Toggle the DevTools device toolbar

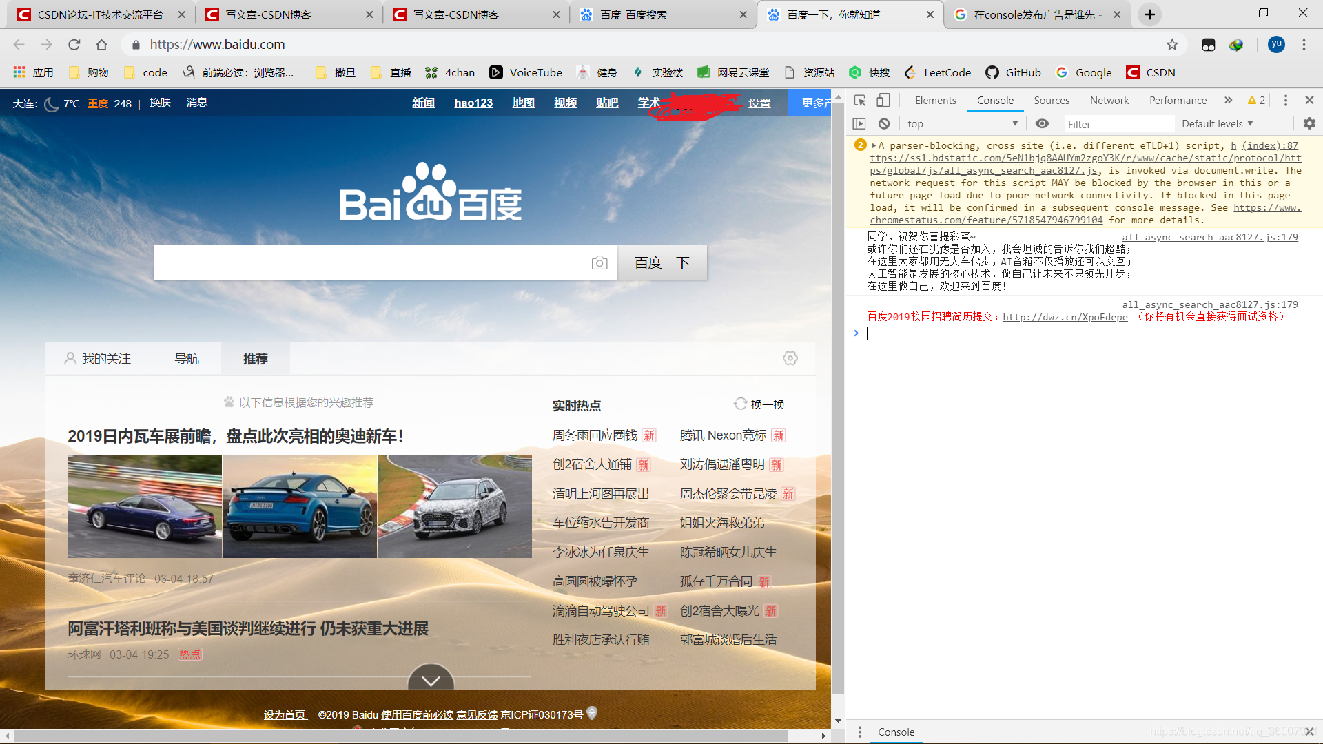[883, 101]
